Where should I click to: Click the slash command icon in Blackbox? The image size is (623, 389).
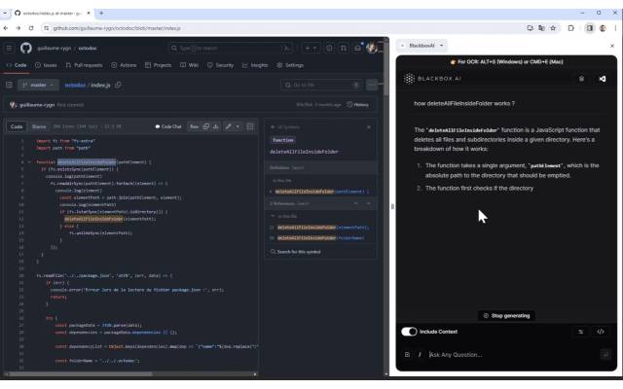point(420,354)
